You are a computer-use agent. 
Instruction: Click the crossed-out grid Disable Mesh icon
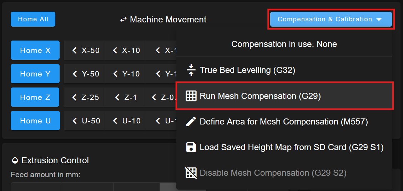(x=191, y=173)
